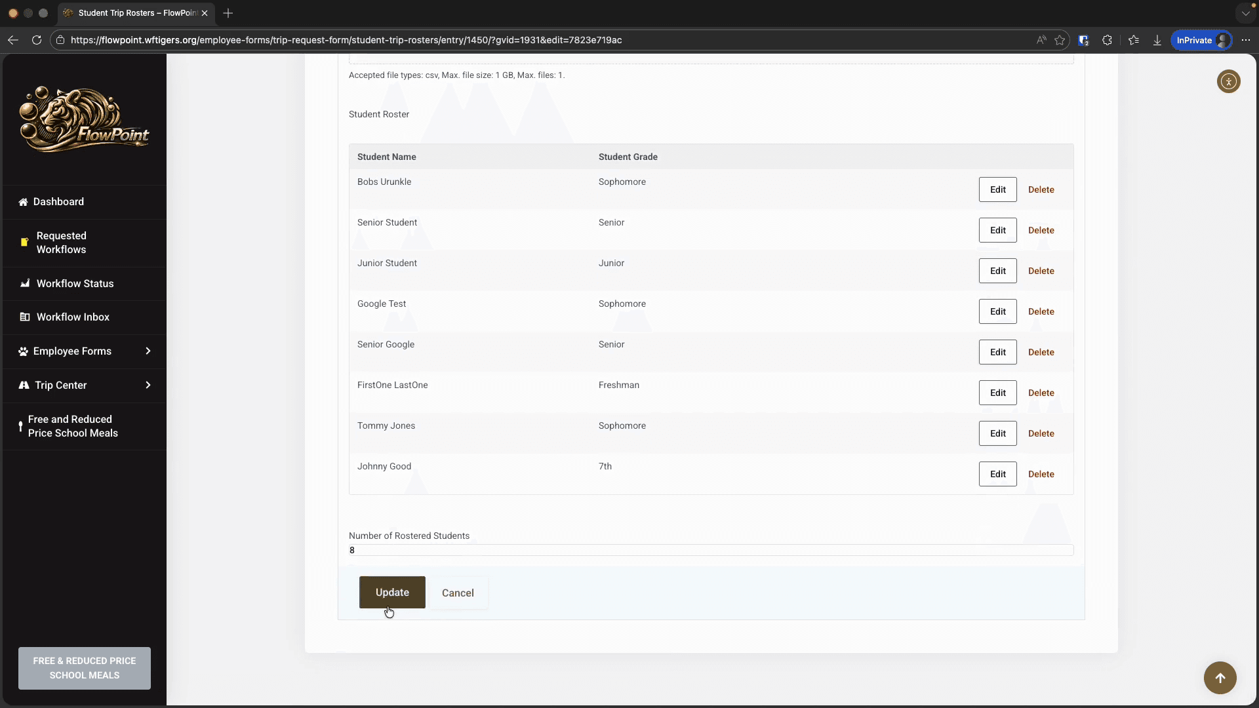This screenshot has height=708, width=1259.
Task: Click the Student Roster label
Action: point(379,114)
